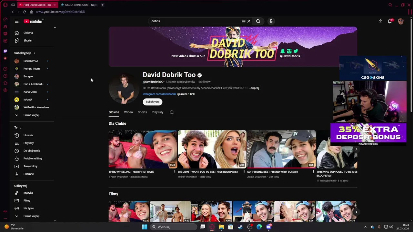The width and height of the screenshot is (413, 232).
Task: Click the padlock site security icon
Action: (31, 12)
